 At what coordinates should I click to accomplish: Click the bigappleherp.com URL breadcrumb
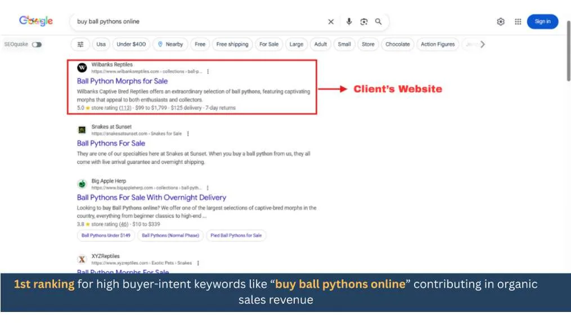[146, 187]
